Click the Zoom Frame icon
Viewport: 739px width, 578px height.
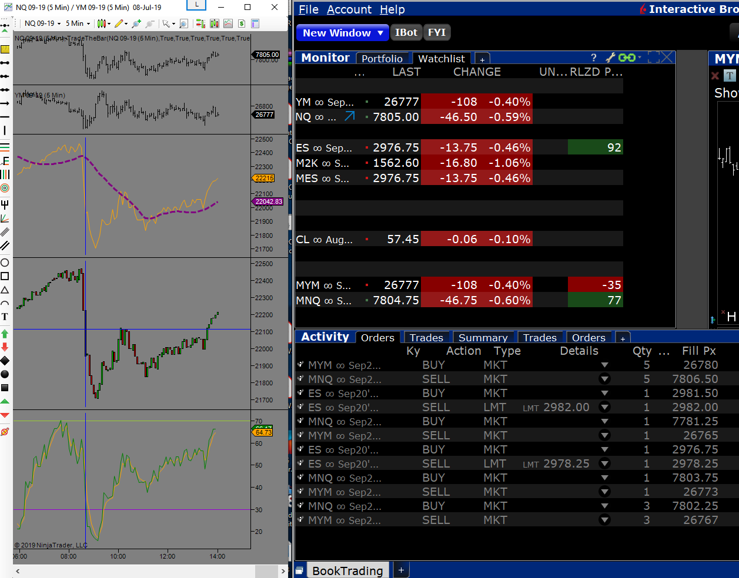pyautogui.click(x=184, y=23)
